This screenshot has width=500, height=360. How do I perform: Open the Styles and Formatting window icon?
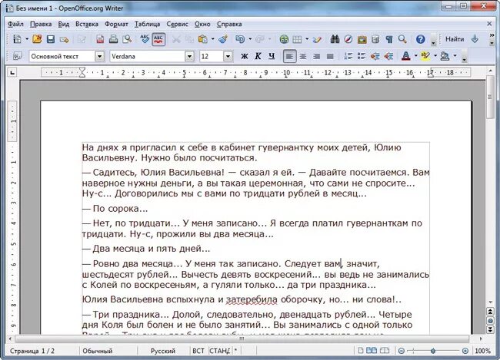coord(17,56)
